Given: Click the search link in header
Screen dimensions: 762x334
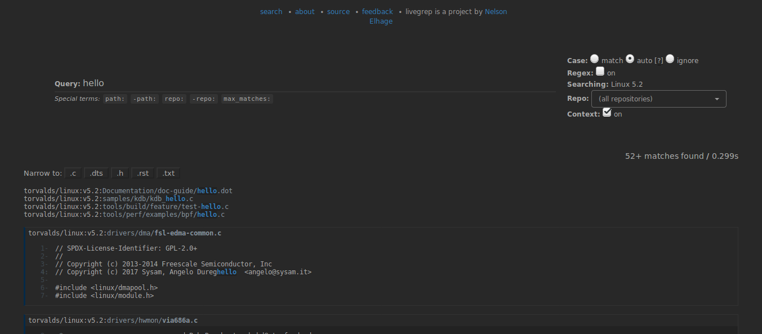Looking at the screenshot, I should coord(271,12).
